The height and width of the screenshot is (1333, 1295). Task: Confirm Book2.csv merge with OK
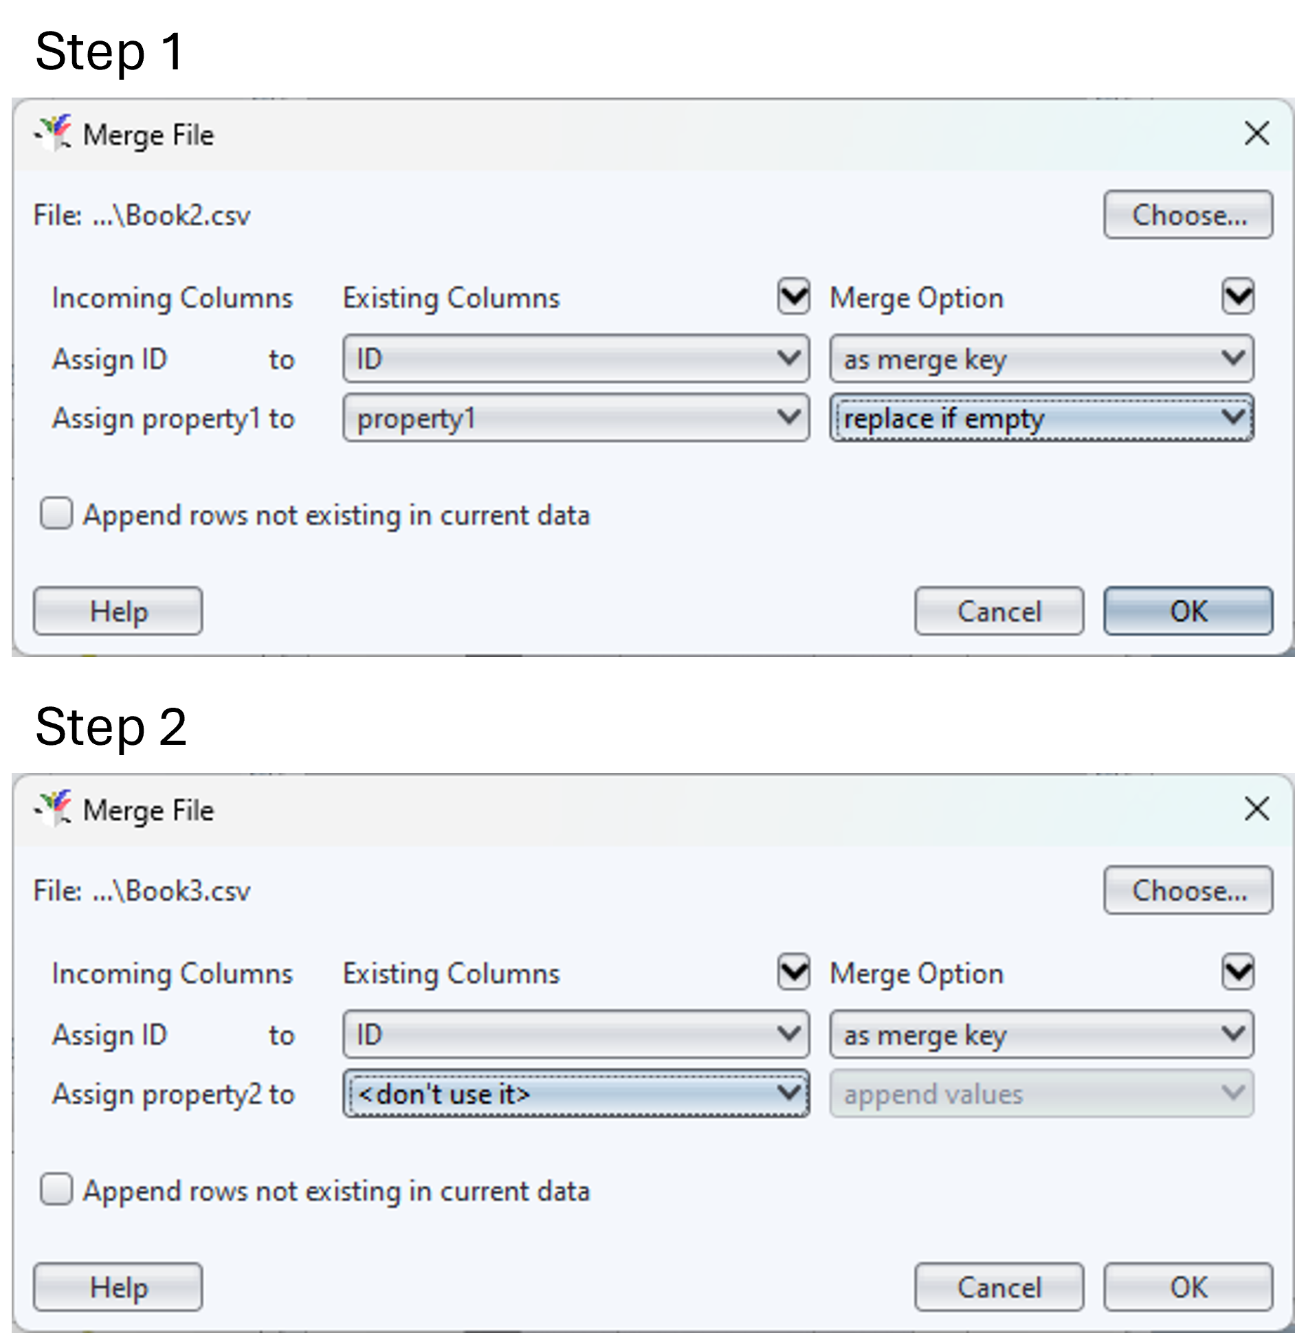(1188, 611)
